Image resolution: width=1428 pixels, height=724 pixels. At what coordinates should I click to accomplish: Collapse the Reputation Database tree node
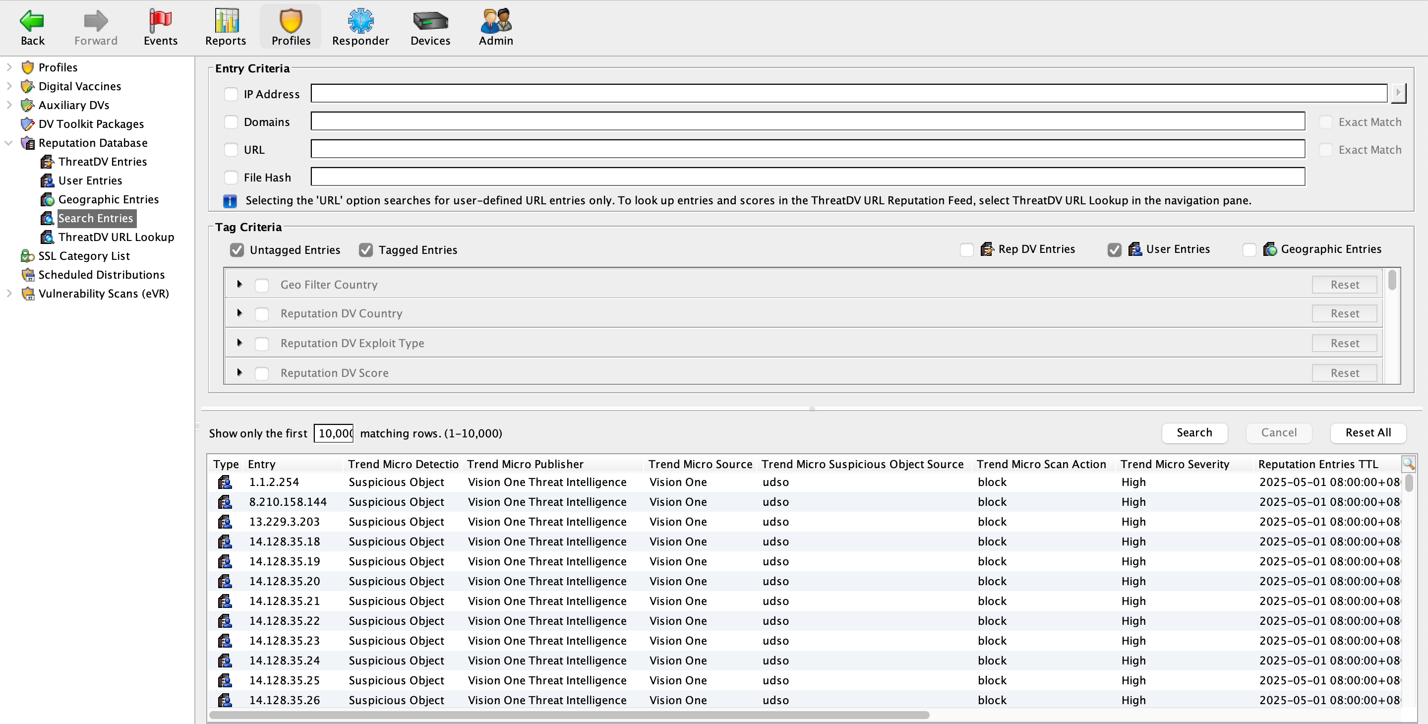pos(9,143)
